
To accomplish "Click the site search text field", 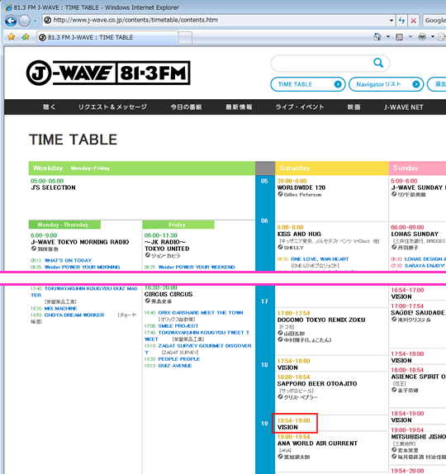I will click(322, 63).
